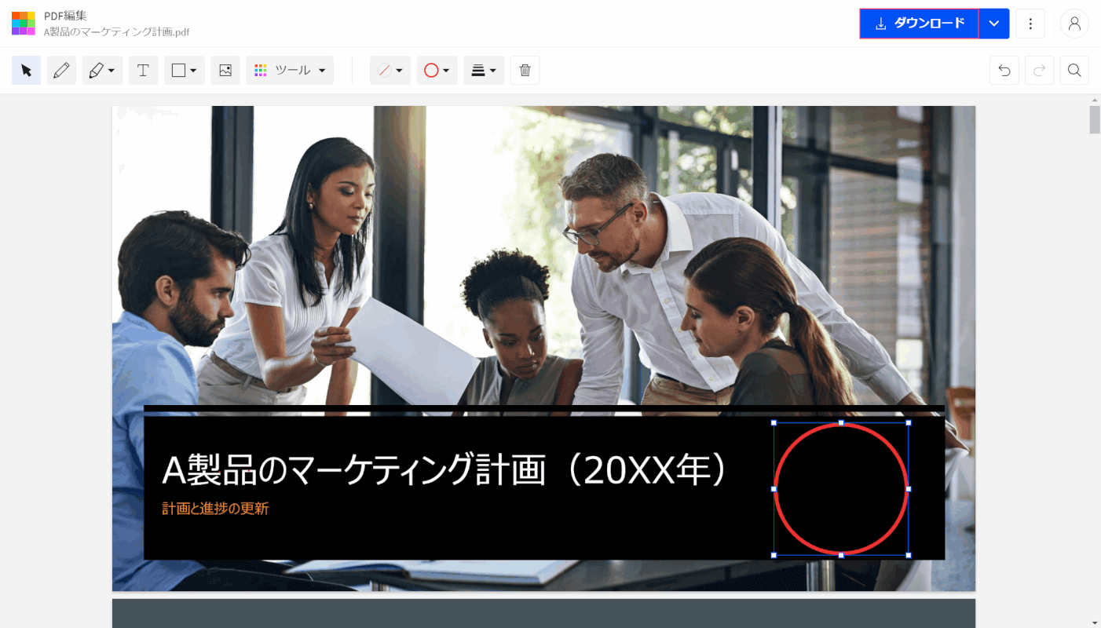This screenshot has width=1101, height=628.
Task: Delete selected shape with trash icon
Action: pos(525,71)
